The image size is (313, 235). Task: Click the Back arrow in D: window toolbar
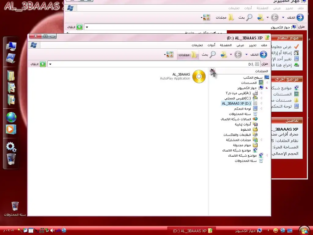[x=263, y=54]
